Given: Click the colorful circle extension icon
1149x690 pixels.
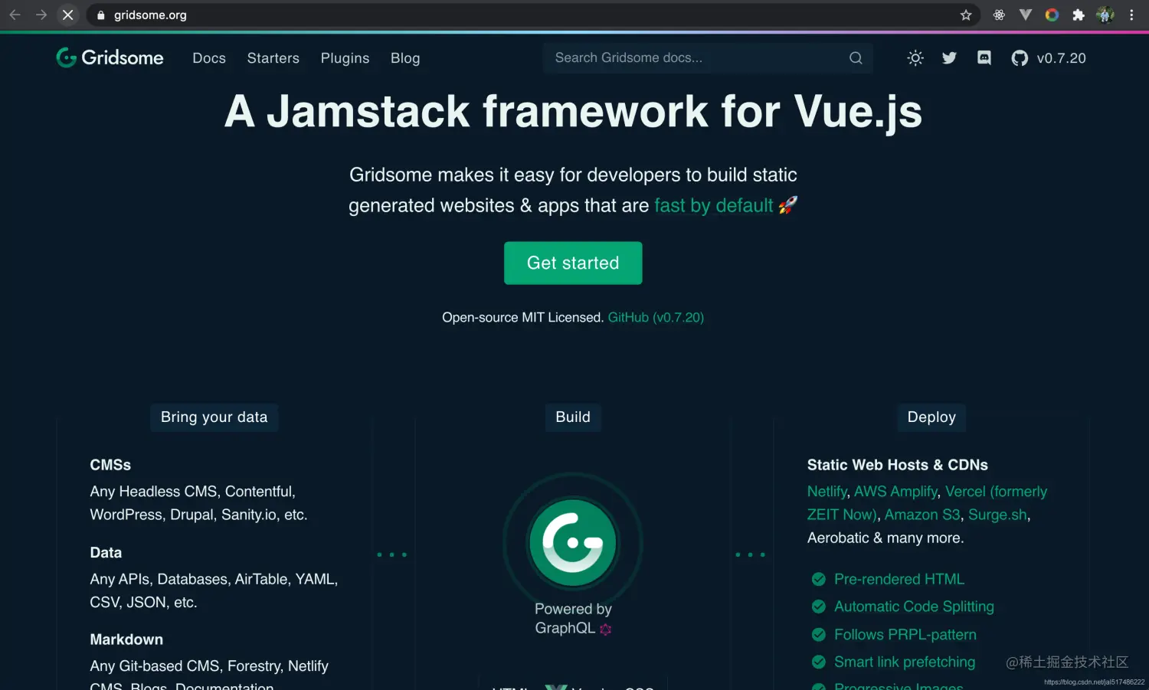Looking at the screenshot, I should coord(1052,15).
